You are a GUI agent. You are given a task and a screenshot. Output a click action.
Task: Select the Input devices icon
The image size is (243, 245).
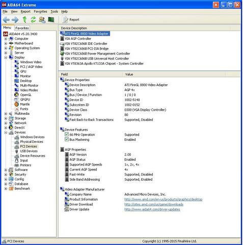[x=17, y=160]
